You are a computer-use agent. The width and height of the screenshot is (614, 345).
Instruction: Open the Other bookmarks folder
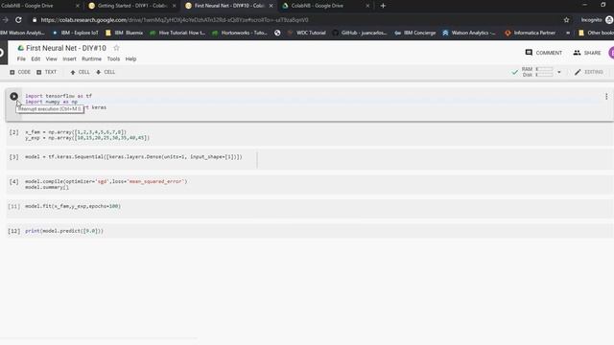tap(596, 33)
